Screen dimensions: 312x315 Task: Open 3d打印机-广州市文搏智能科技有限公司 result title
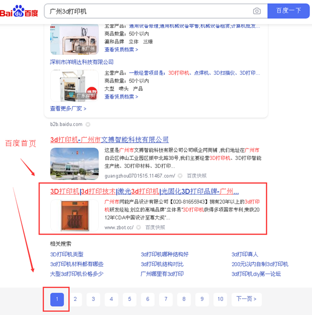tap(109, 140)
